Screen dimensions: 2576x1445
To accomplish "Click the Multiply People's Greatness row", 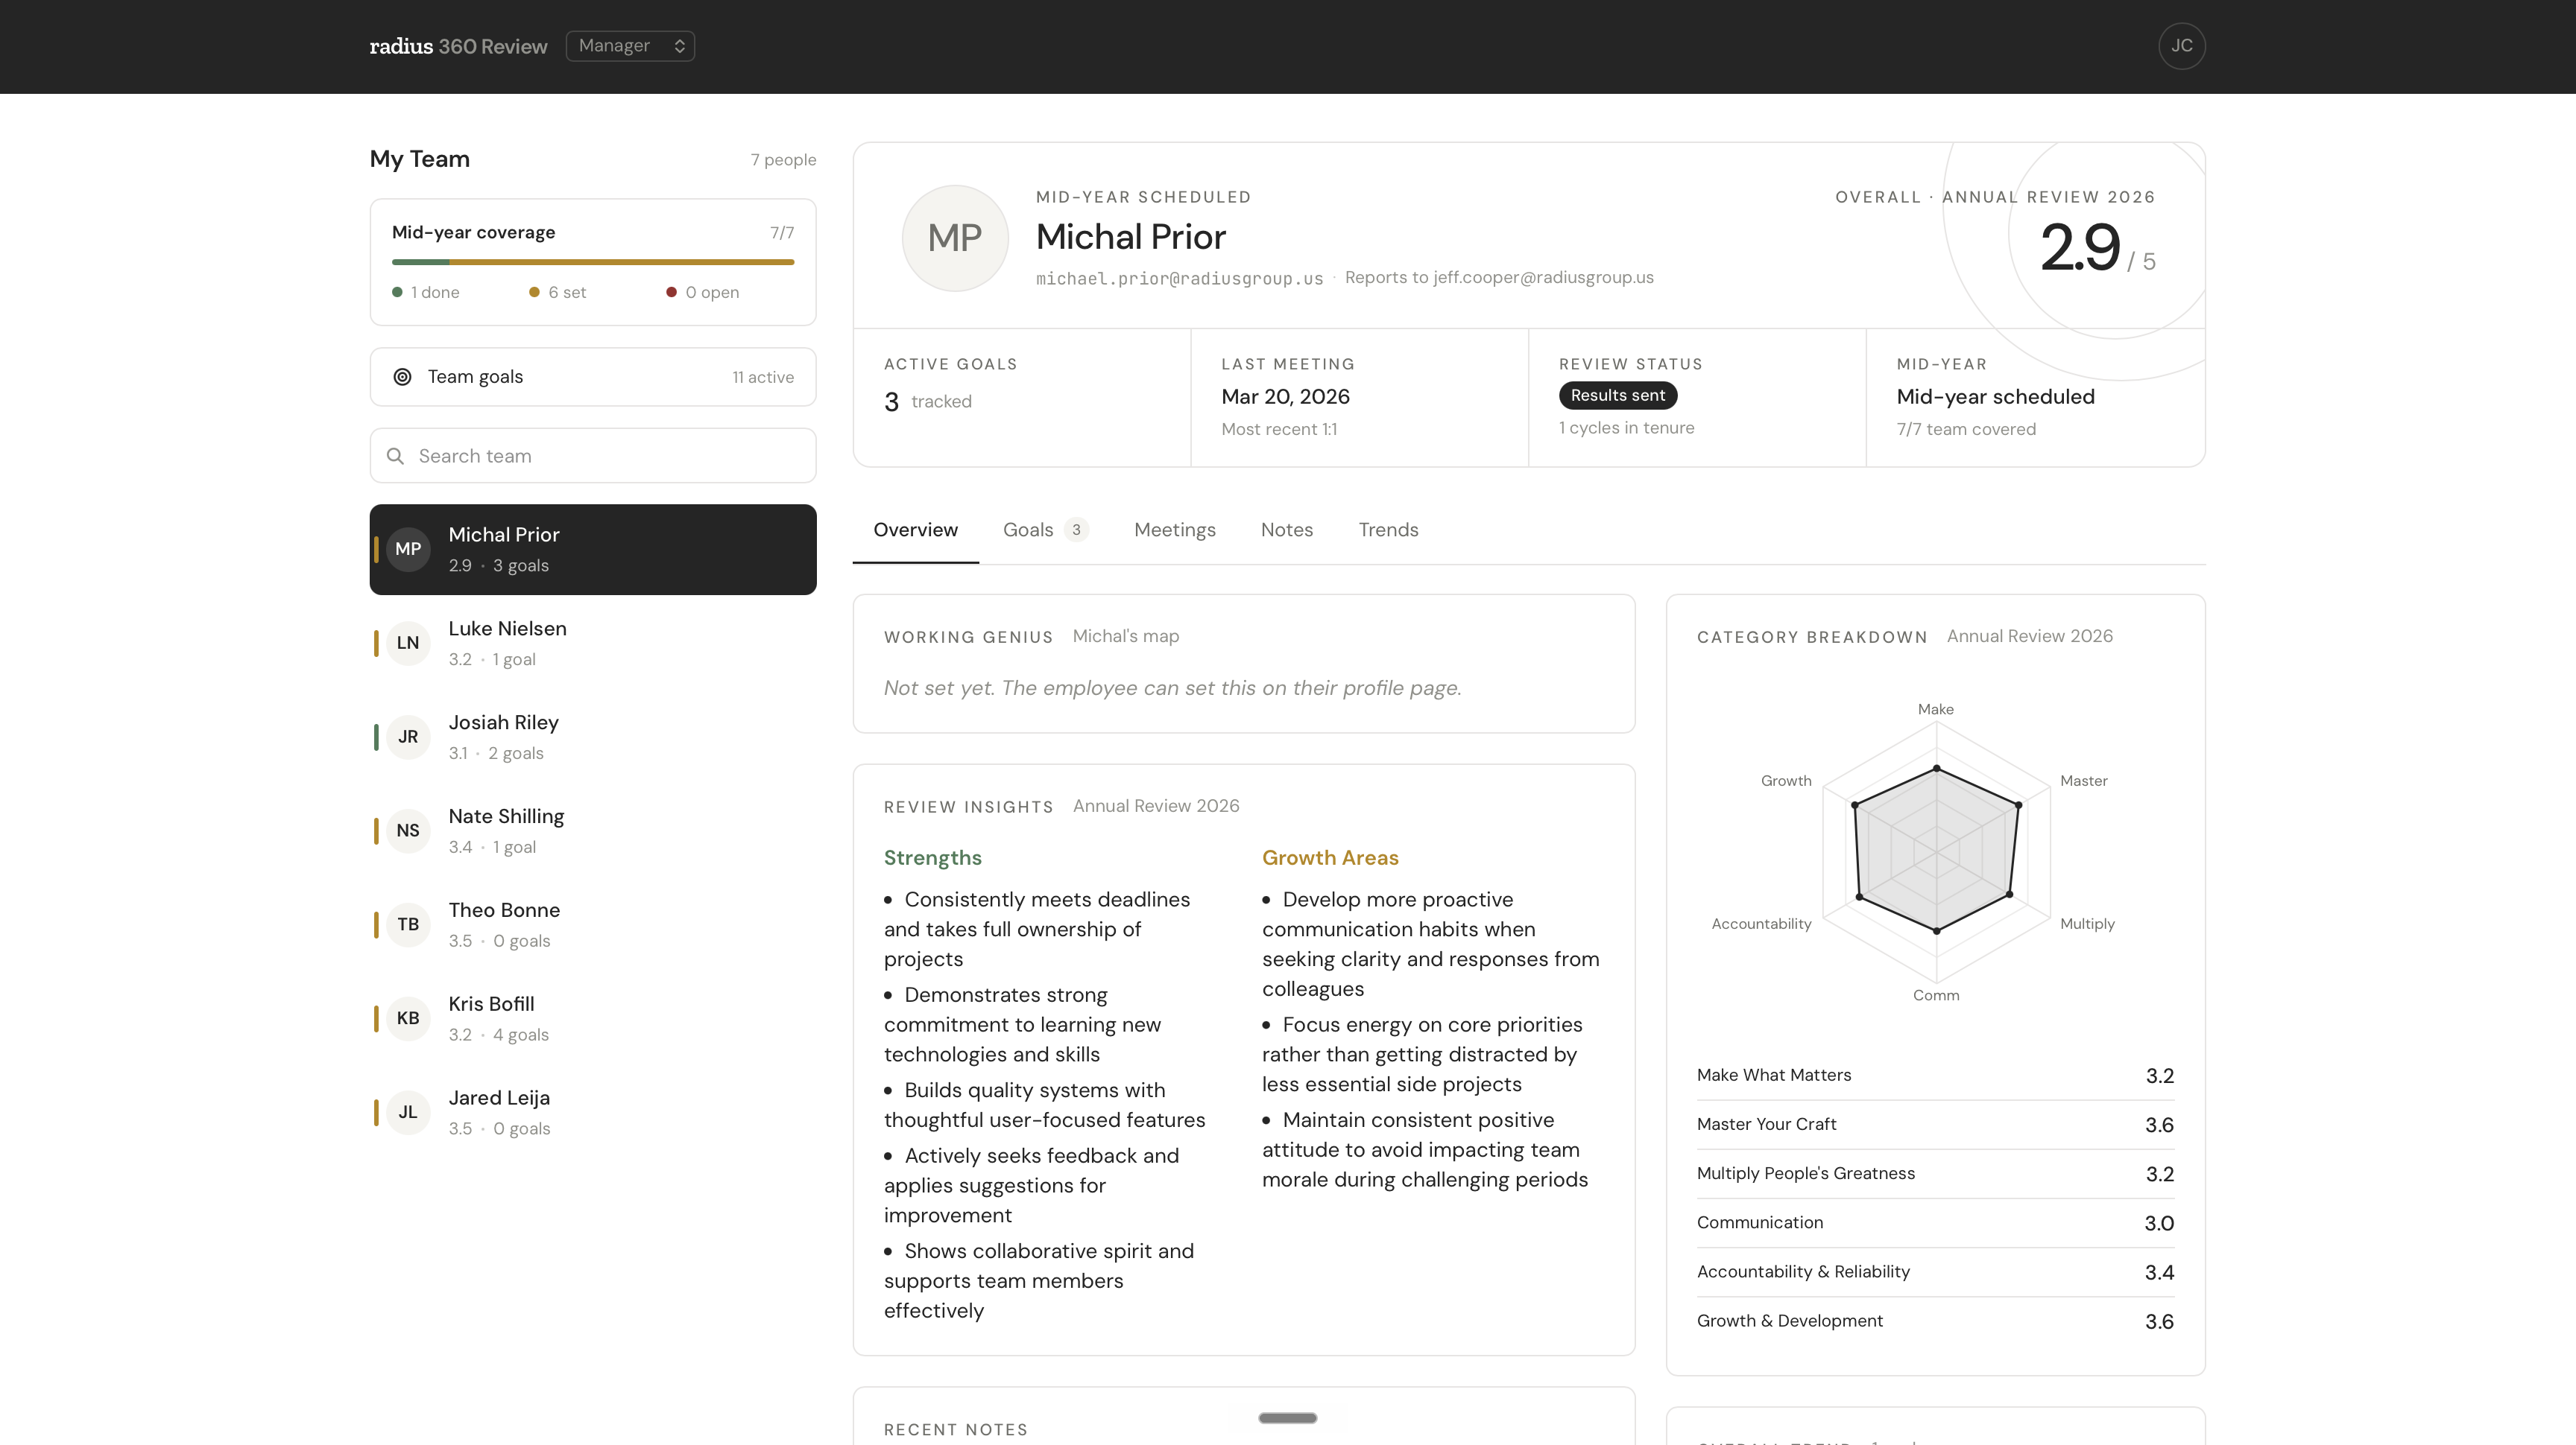I will coord(1935,1173).
